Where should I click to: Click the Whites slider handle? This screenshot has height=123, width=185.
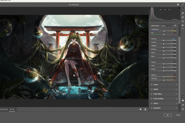pyautogui.click(x=164, y=54)
